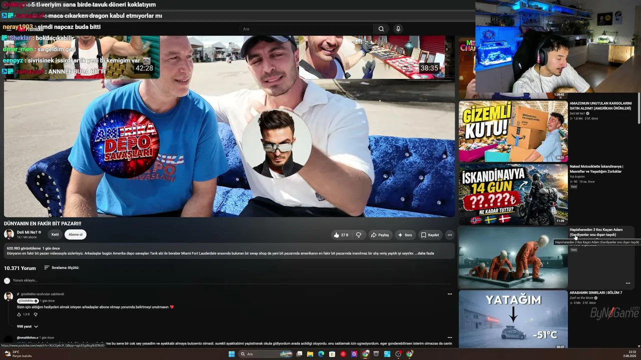Click the 10.371 Yorum comment count
The image size is (641, 360).
(20, 268)
